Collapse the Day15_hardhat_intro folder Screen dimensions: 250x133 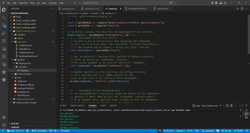pos(26,31)
